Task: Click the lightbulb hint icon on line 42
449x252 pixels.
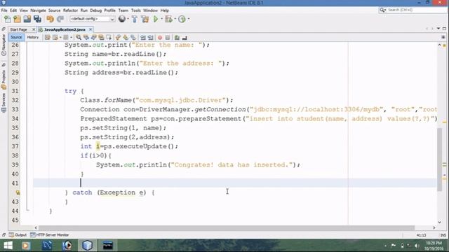Action: click(18, 192)
